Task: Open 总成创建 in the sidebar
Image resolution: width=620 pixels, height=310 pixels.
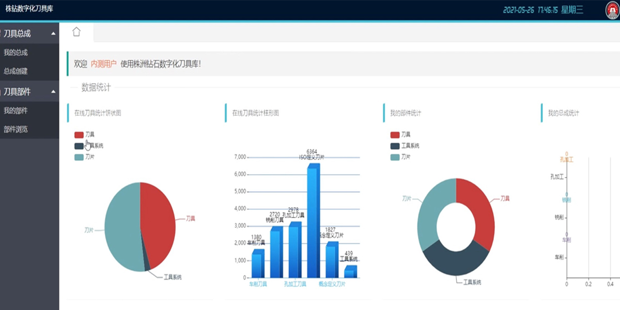Action: (x=16, y=71)
